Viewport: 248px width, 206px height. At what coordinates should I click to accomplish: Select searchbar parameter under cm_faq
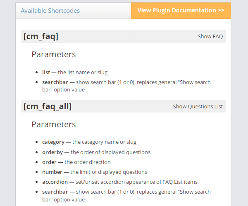(55, 82)
